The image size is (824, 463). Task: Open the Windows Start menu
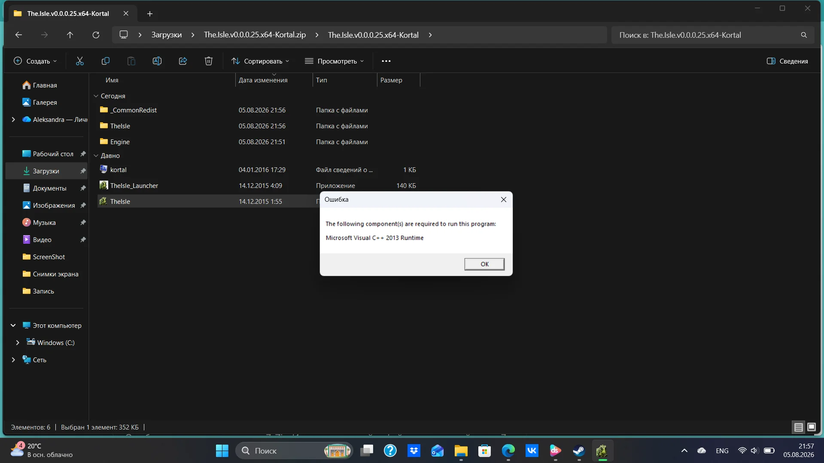click(x=222, y=451)
